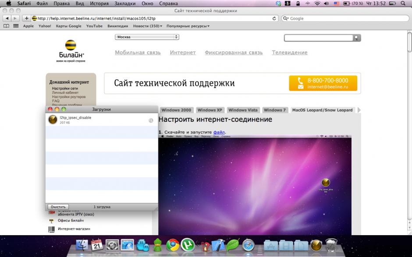
Task: Select the Windows XP tab
Action: (x=210, y=110)
